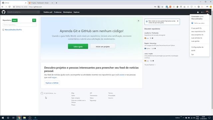Open the mozilla-tw / FirefoxLite repository
213x120 pixels.
pyautogui.click(x=151, y=33)
